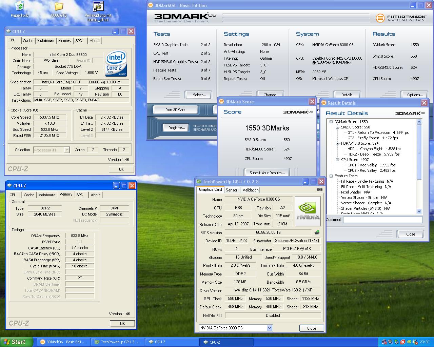Click the Result Details window title icon

coord(324,103)
